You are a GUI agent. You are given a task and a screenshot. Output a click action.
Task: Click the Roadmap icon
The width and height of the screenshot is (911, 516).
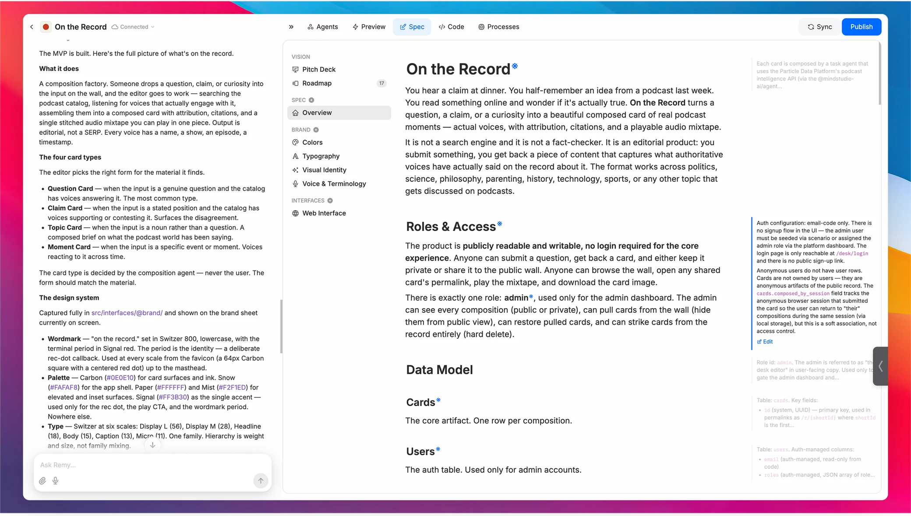[x=295, y=83]
